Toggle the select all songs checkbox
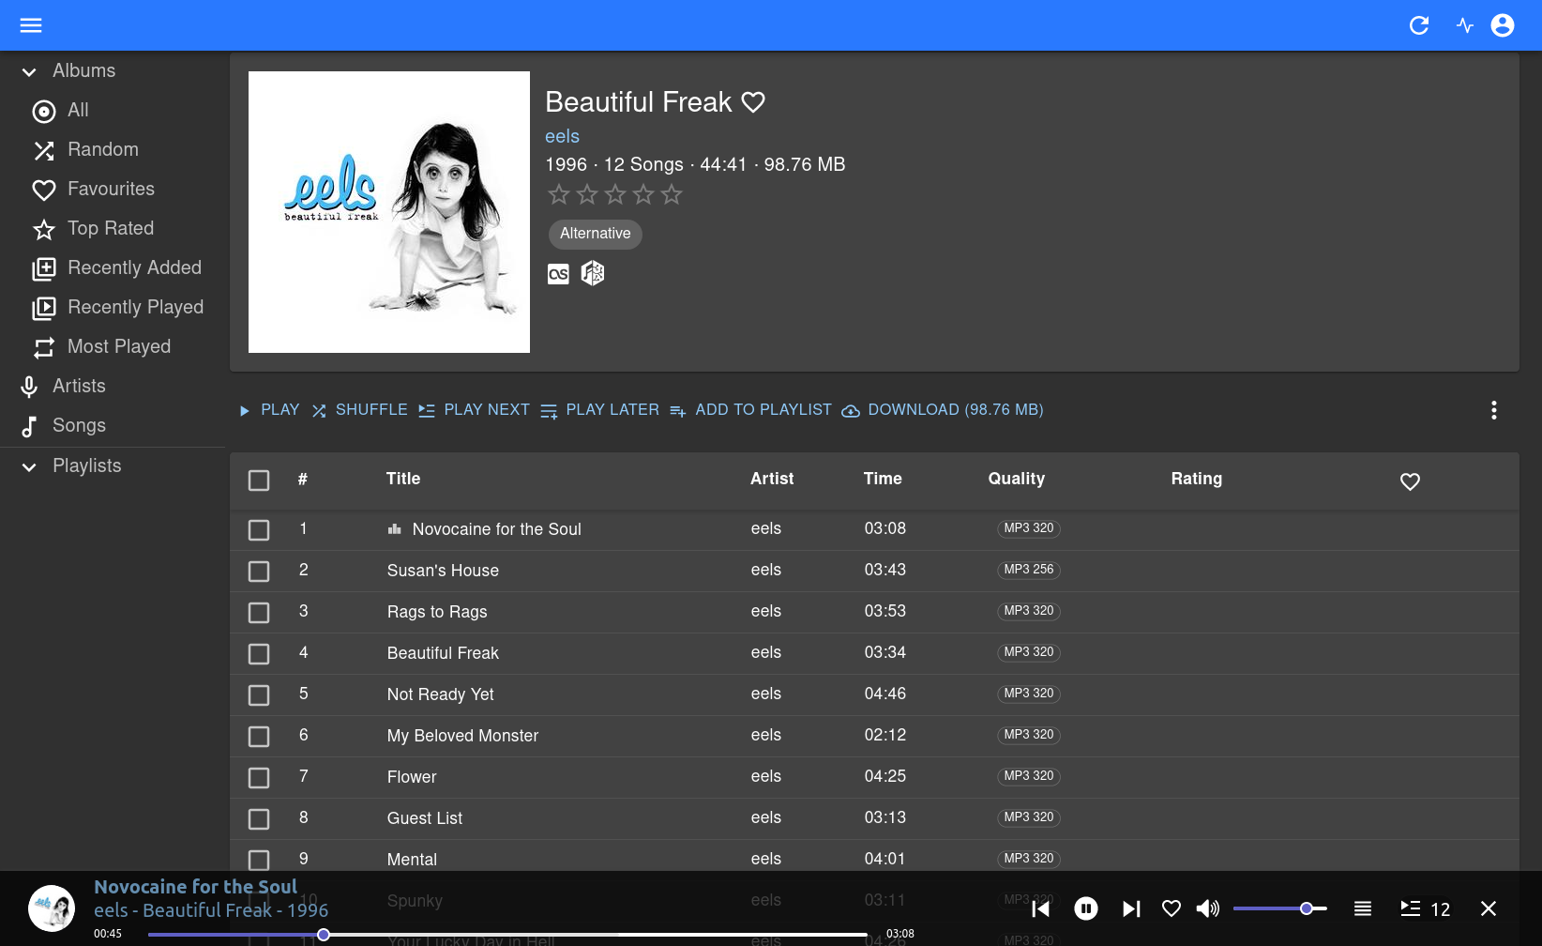The image size is (1542, 946). (x=259, y=481)
